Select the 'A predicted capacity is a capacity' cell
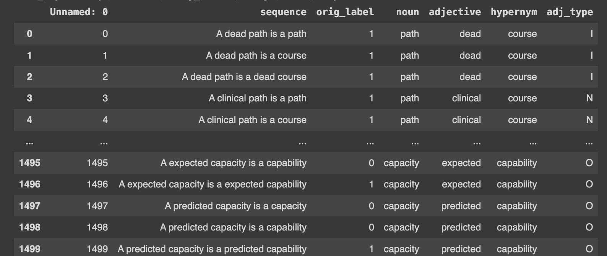 click(235, 206)
